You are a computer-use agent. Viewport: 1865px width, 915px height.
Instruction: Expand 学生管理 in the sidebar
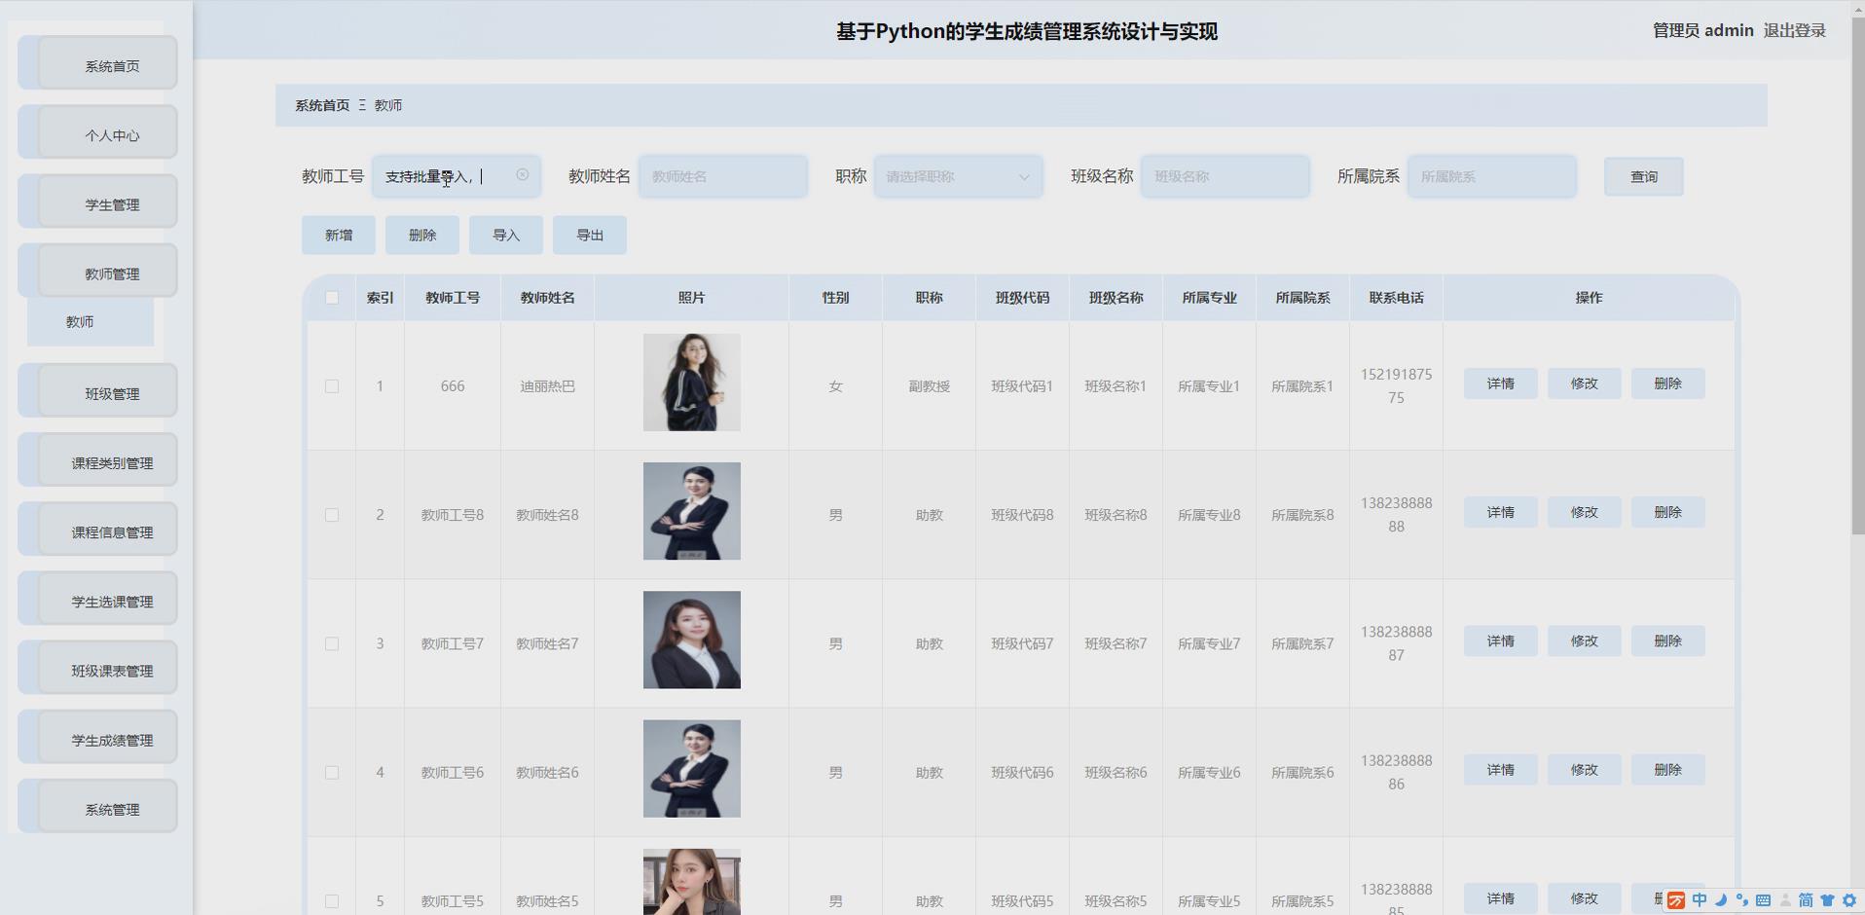[97, 201]
